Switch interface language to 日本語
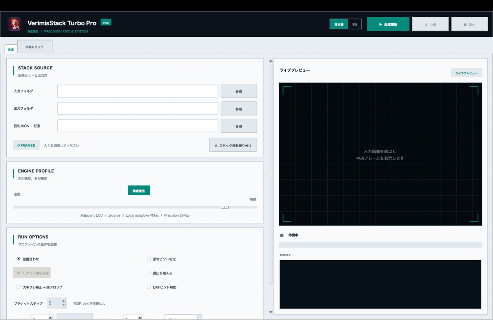493x320 pixels. coord(339,25)
